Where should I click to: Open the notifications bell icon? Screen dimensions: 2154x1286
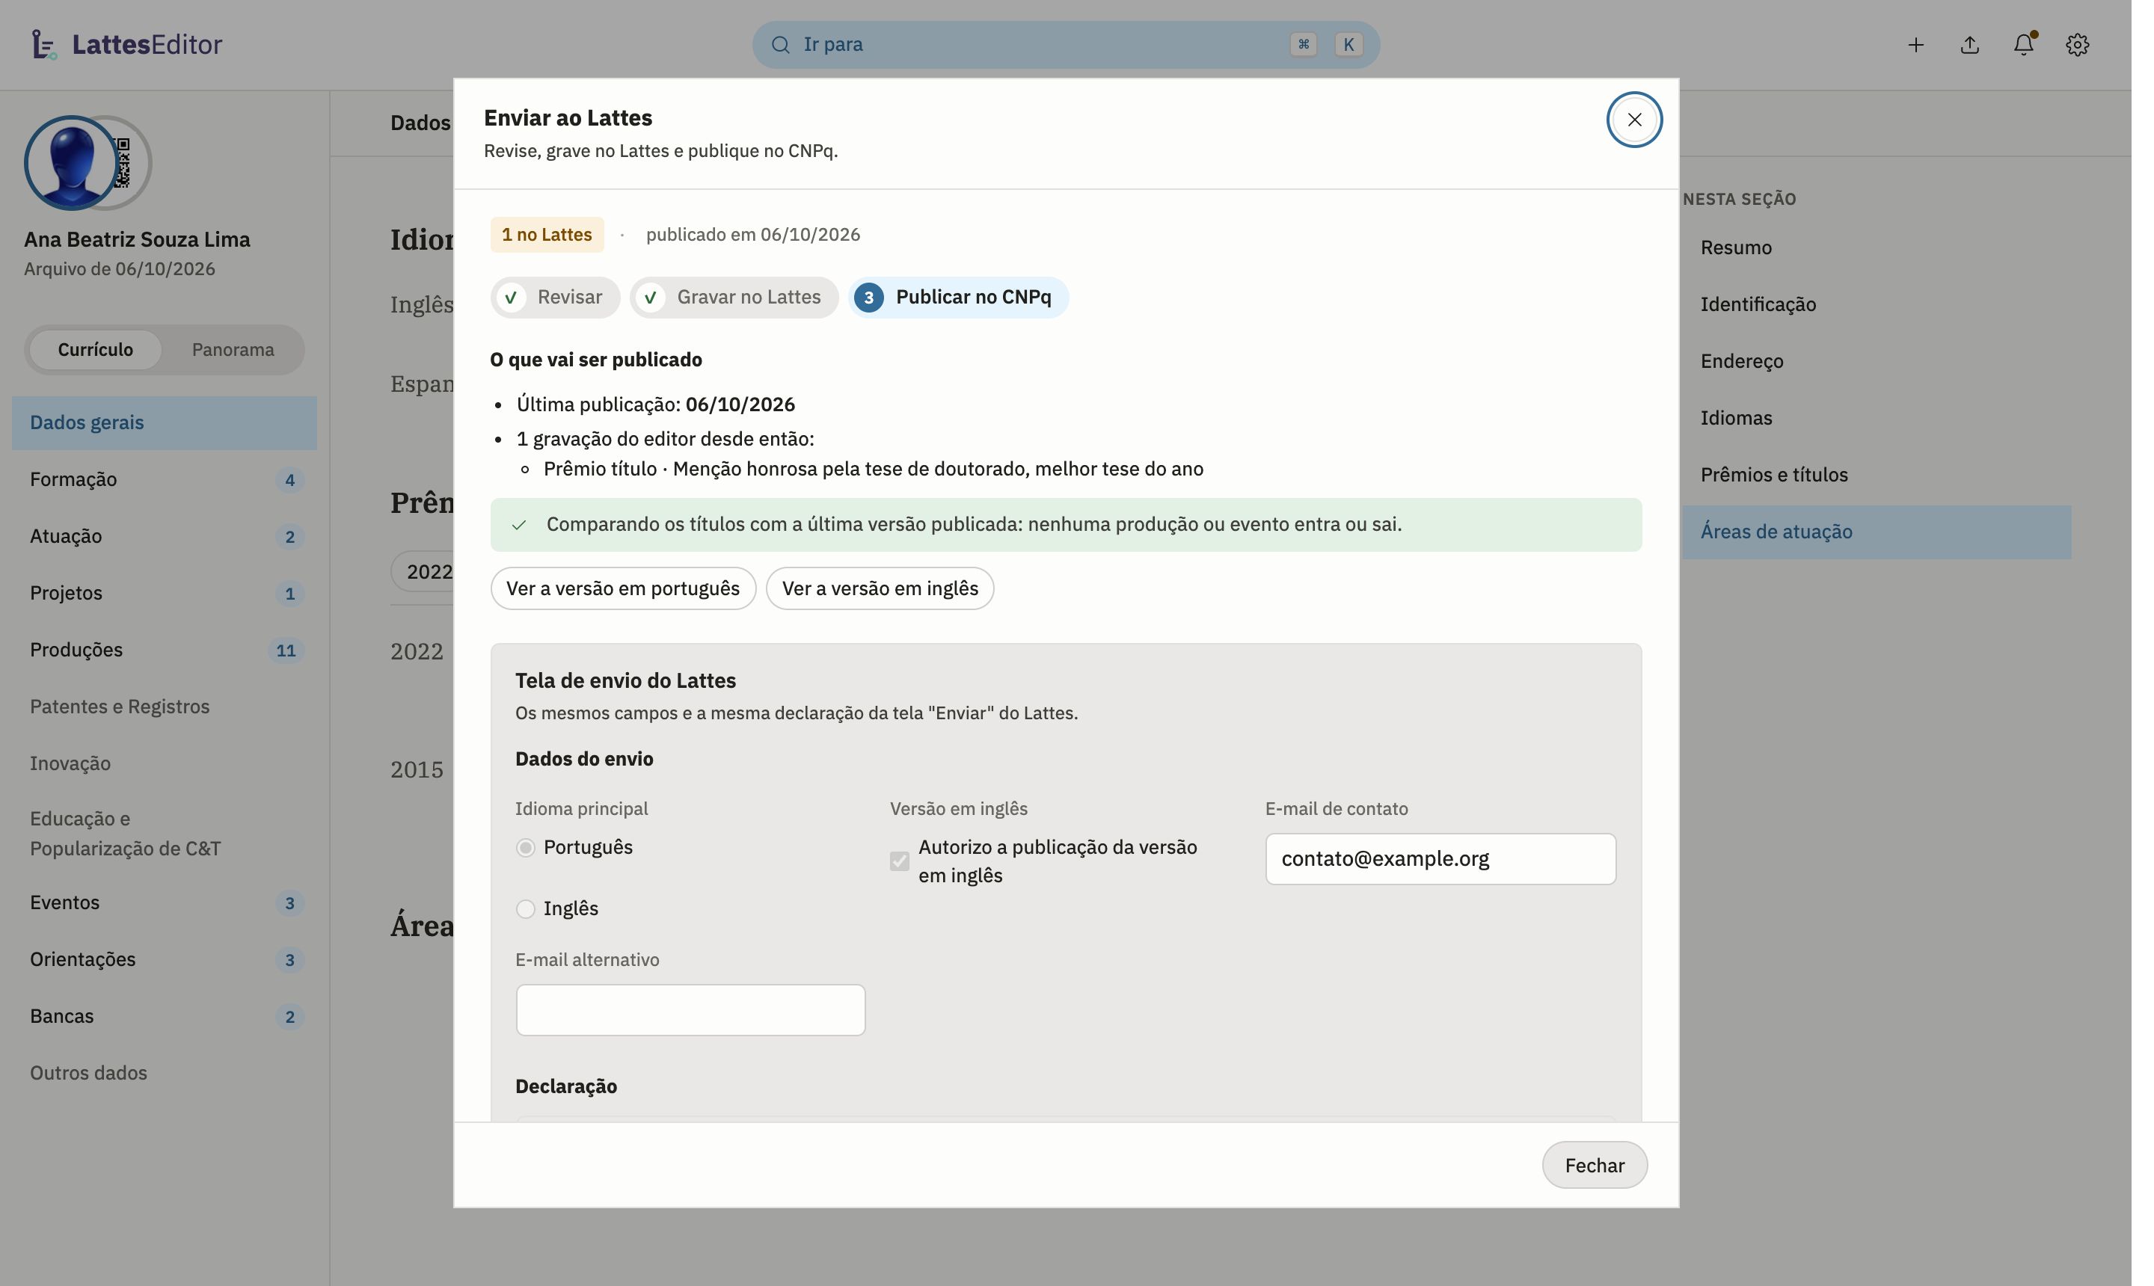(2023, 45)
